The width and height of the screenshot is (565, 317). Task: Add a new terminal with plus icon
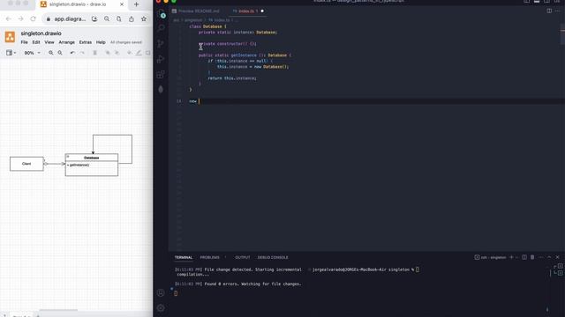click(511, 257)
